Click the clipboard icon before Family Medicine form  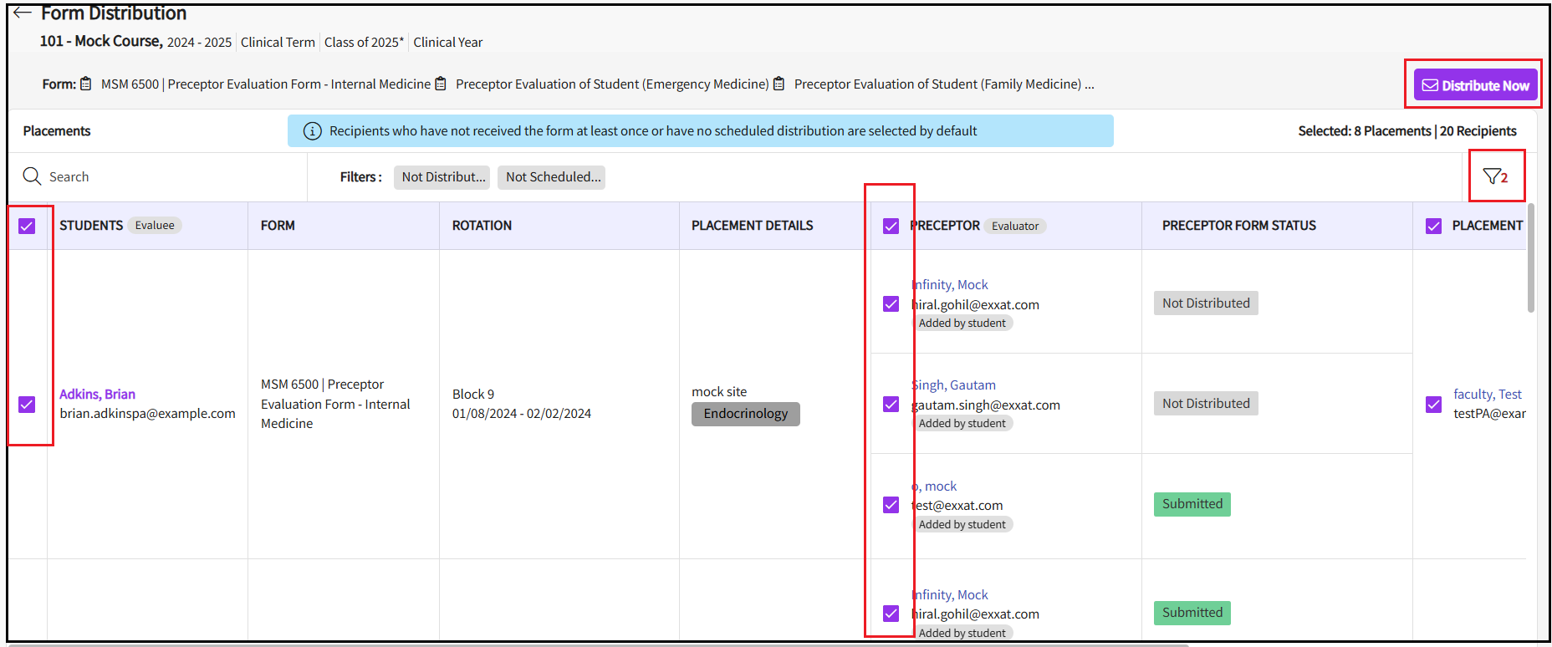(779, 84)
